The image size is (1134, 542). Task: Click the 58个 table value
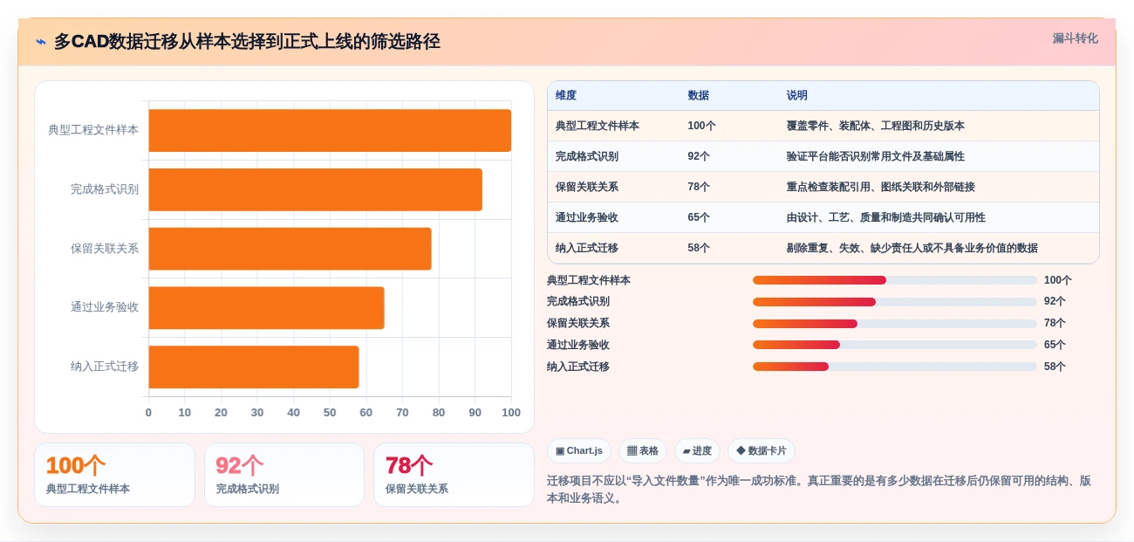[x=699, y=248]
